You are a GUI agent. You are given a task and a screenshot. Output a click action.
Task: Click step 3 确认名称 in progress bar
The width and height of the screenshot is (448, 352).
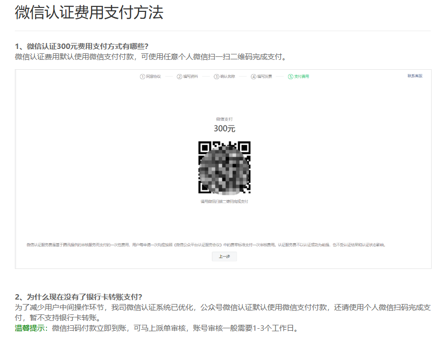(x=224, y=77)
